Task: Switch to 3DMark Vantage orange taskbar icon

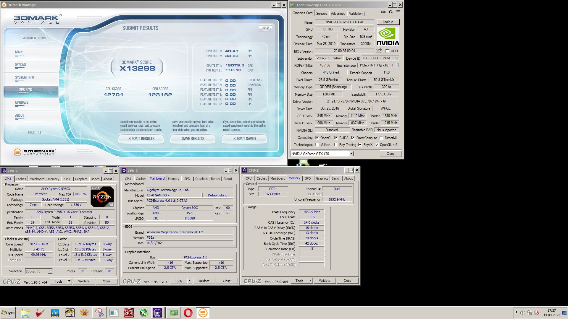Action: click(203, 313)
